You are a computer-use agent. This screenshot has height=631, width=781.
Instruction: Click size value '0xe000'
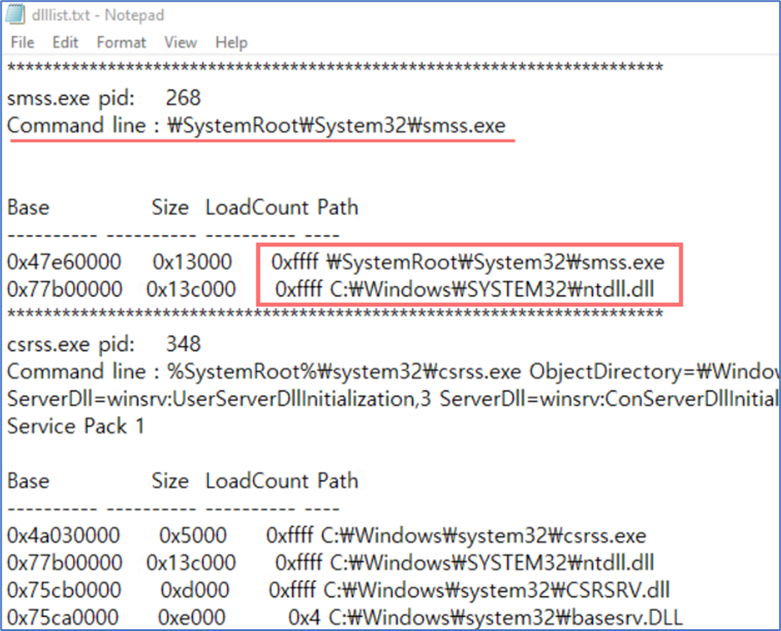pyautogui.click(x=192, y=618)
